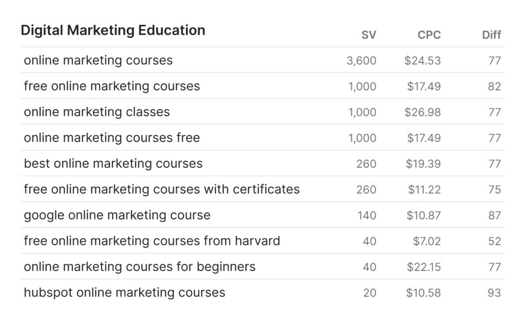Open 'online marketing courses for beginners' row
The height and width of the screenshot is (320, 525).
click(x=262, y=266)
